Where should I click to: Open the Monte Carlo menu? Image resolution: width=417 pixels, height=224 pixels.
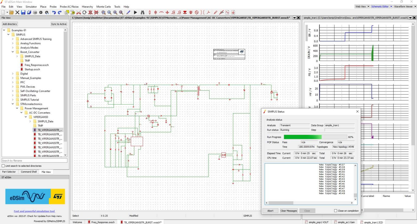click(103, 7)
